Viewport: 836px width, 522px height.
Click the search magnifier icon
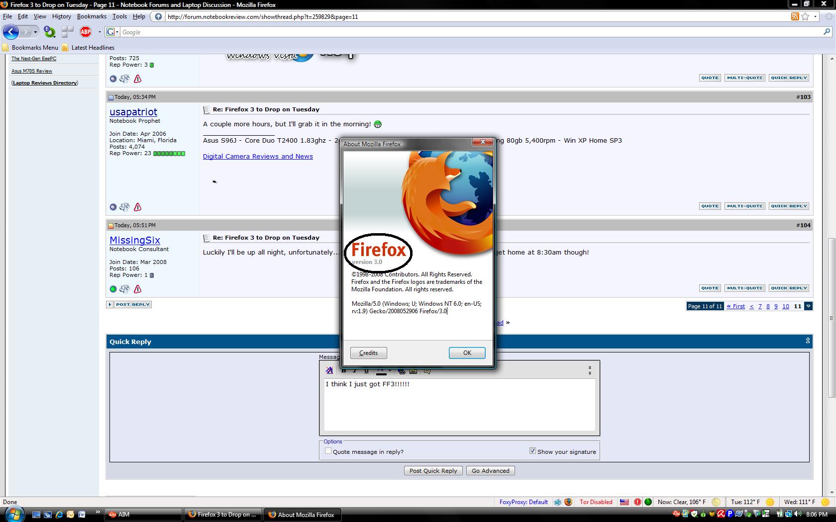[x=827, y=32]
